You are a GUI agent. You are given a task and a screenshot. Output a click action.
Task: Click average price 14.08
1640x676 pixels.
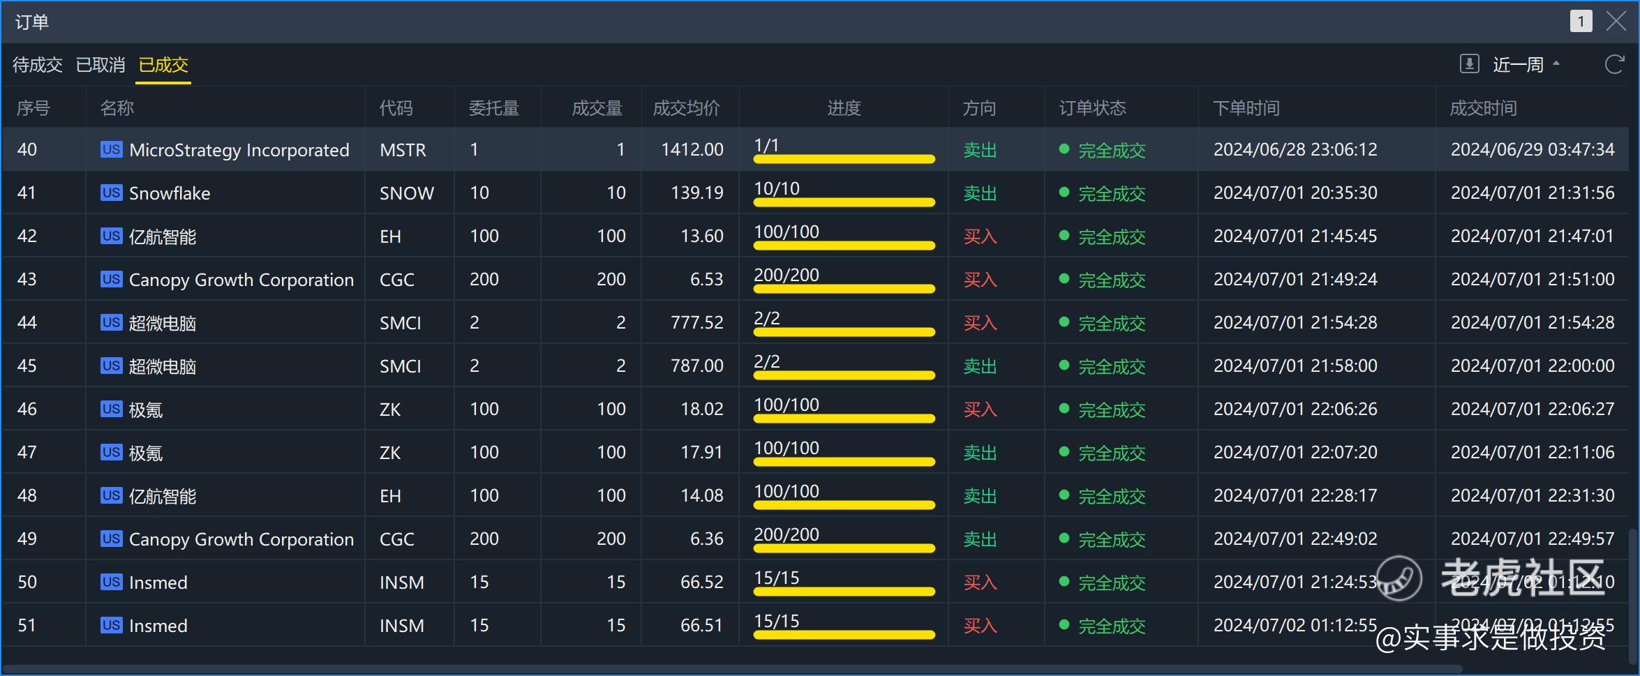702,495
